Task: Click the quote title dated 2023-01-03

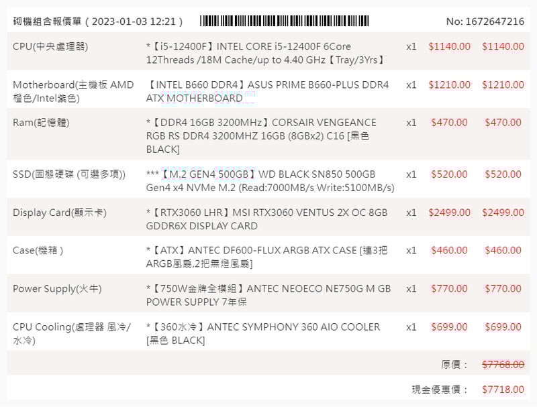Action: pos(98,21)
